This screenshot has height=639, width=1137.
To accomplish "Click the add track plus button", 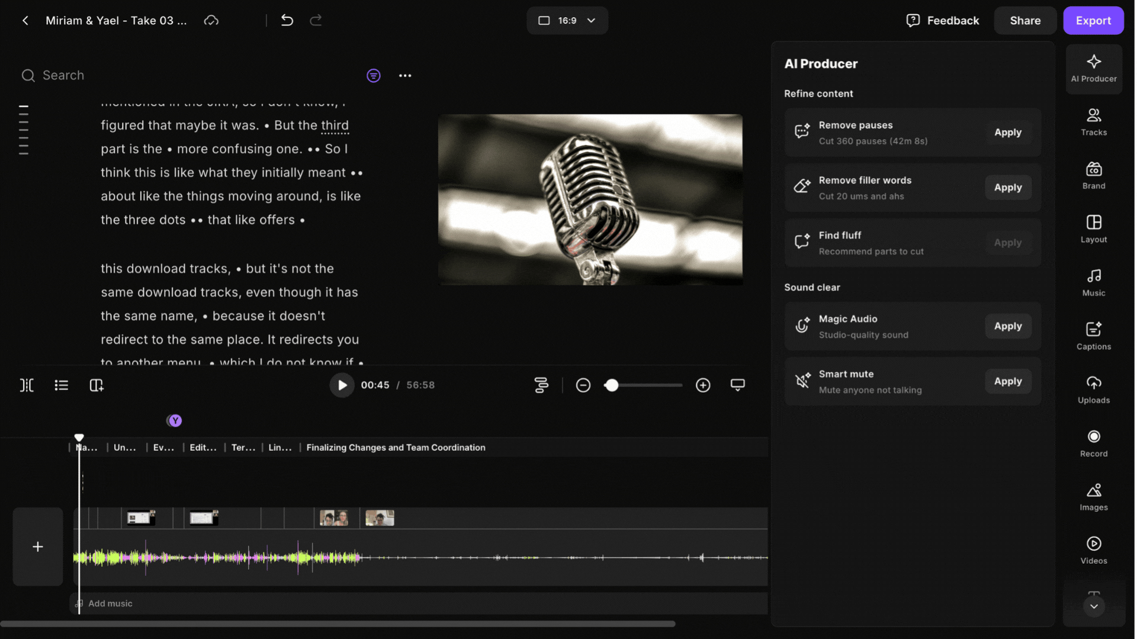I will 38,547.
